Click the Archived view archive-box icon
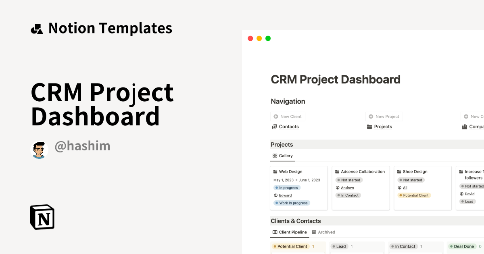The width and height of the screenshot is (484, 254). tap(314, 232)
